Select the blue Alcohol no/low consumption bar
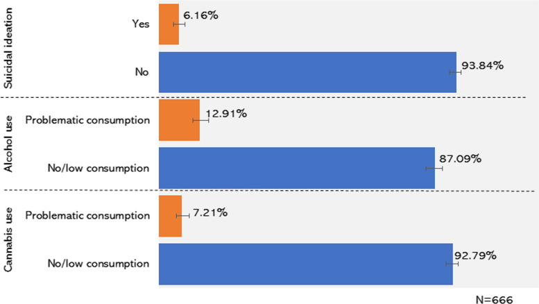 coord(296,168)
